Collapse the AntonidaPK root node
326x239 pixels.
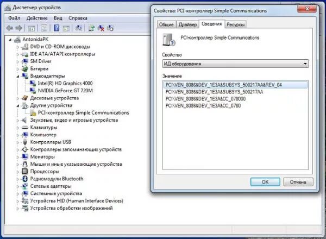pyautogui.click(x=10, y=40)
